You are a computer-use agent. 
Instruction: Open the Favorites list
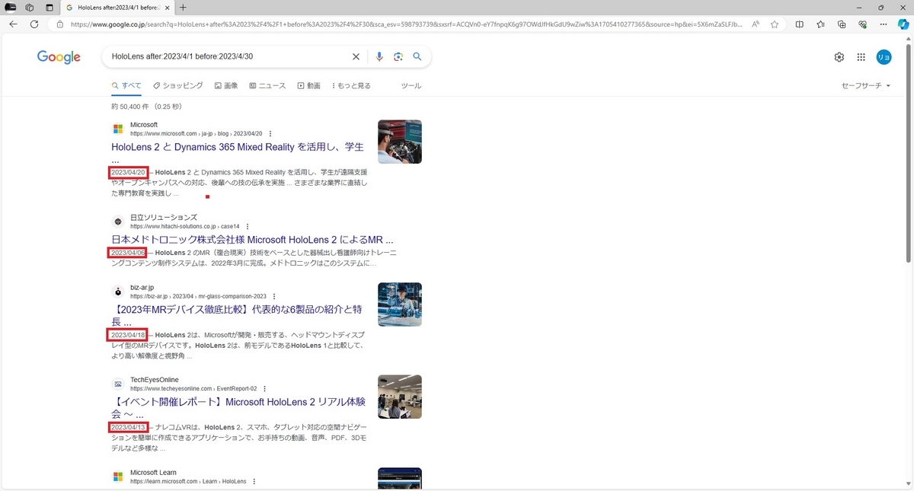pos(820,24)
